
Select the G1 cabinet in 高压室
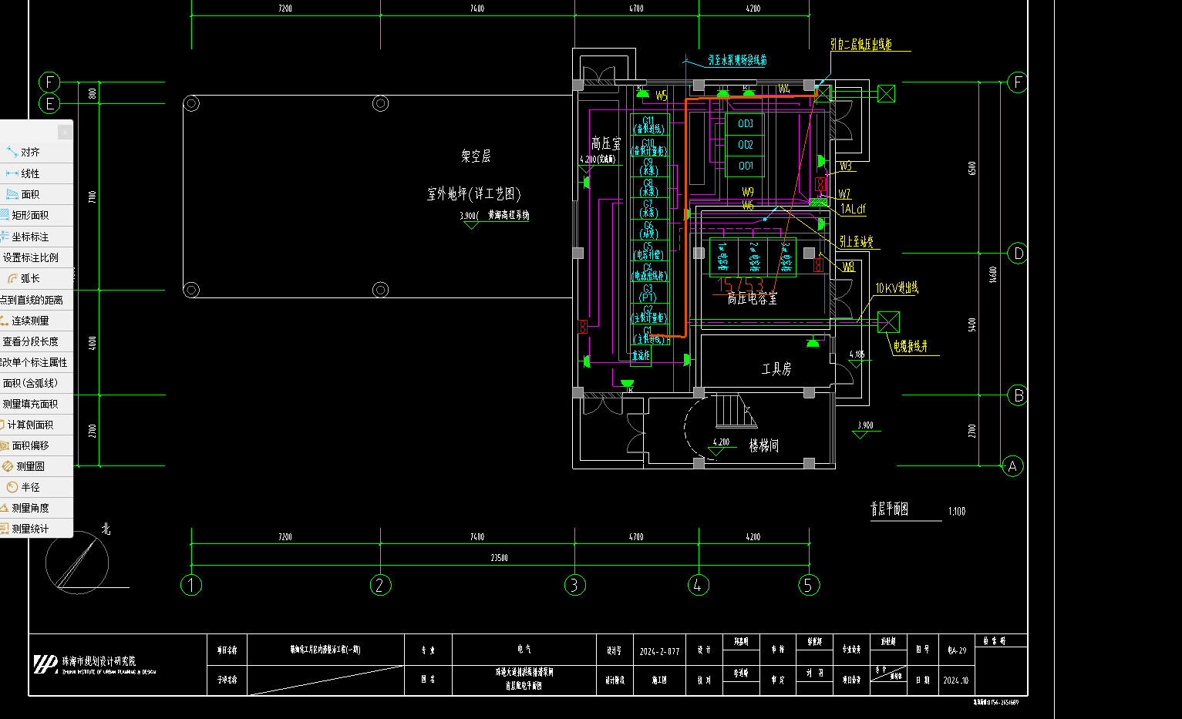point(648,334)
